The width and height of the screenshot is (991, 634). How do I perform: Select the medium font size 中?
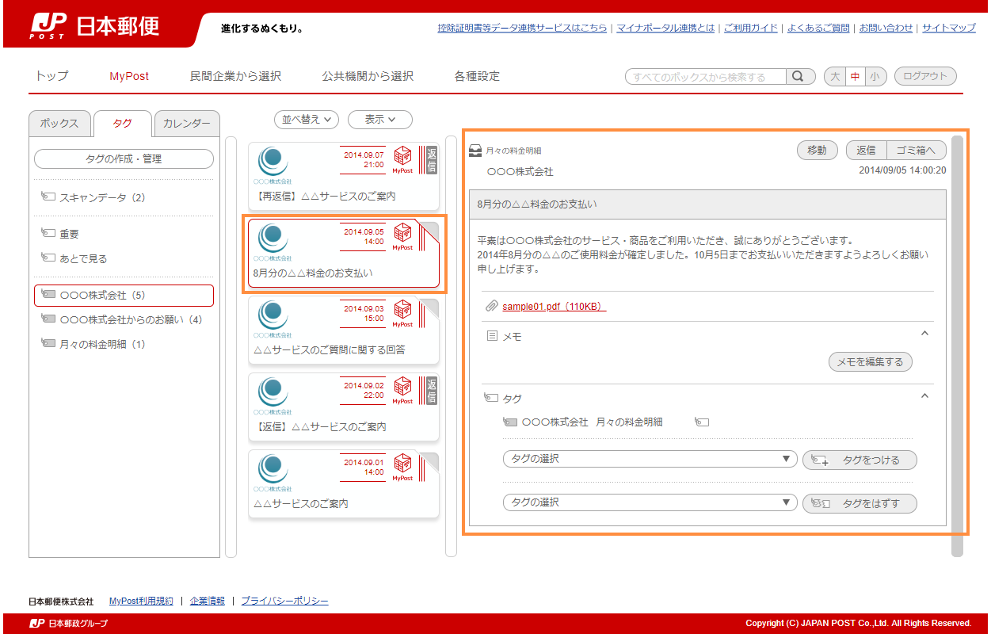click(x=855, y=77)
